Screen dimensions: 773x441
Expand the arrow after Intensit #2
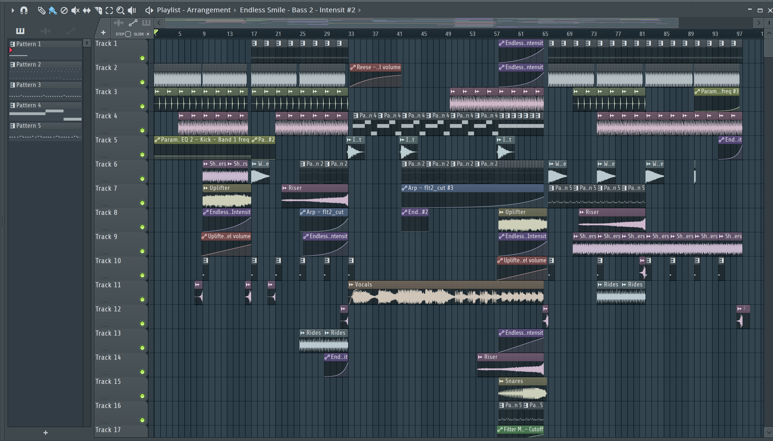[360, 10]
